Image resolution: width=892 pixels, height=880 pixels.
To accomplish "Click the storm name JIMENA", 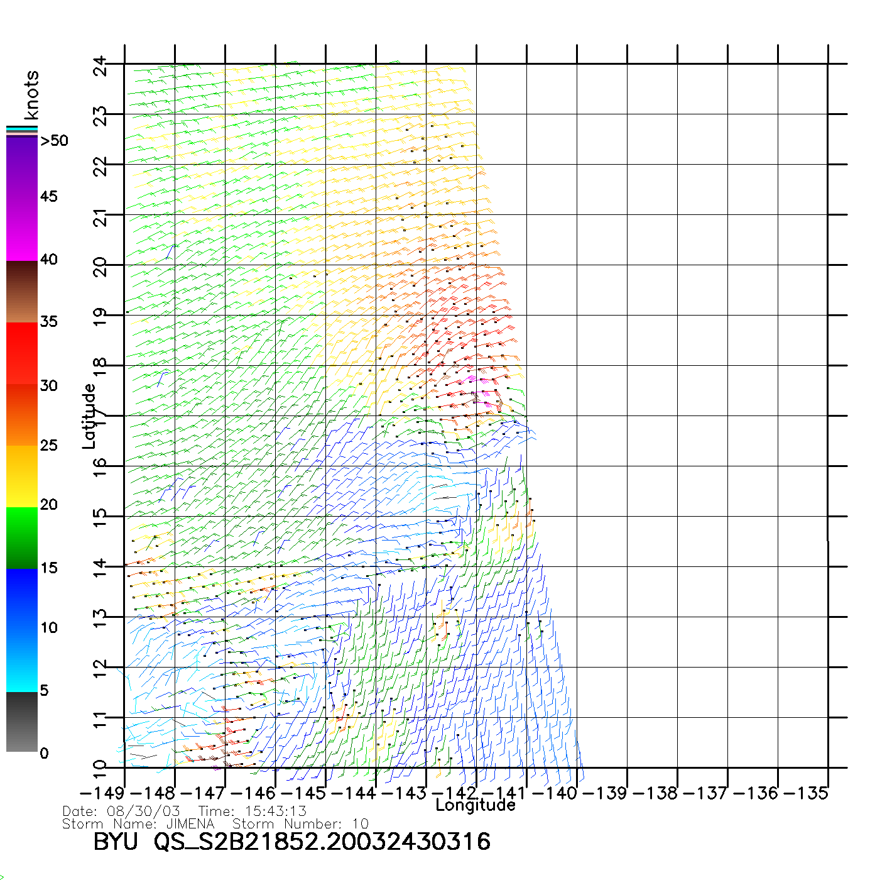I will coord(190,824).
